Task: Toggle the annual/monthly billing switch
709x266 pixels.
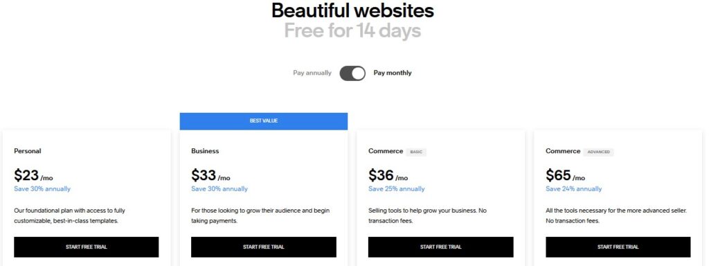Action: (352, 73)
